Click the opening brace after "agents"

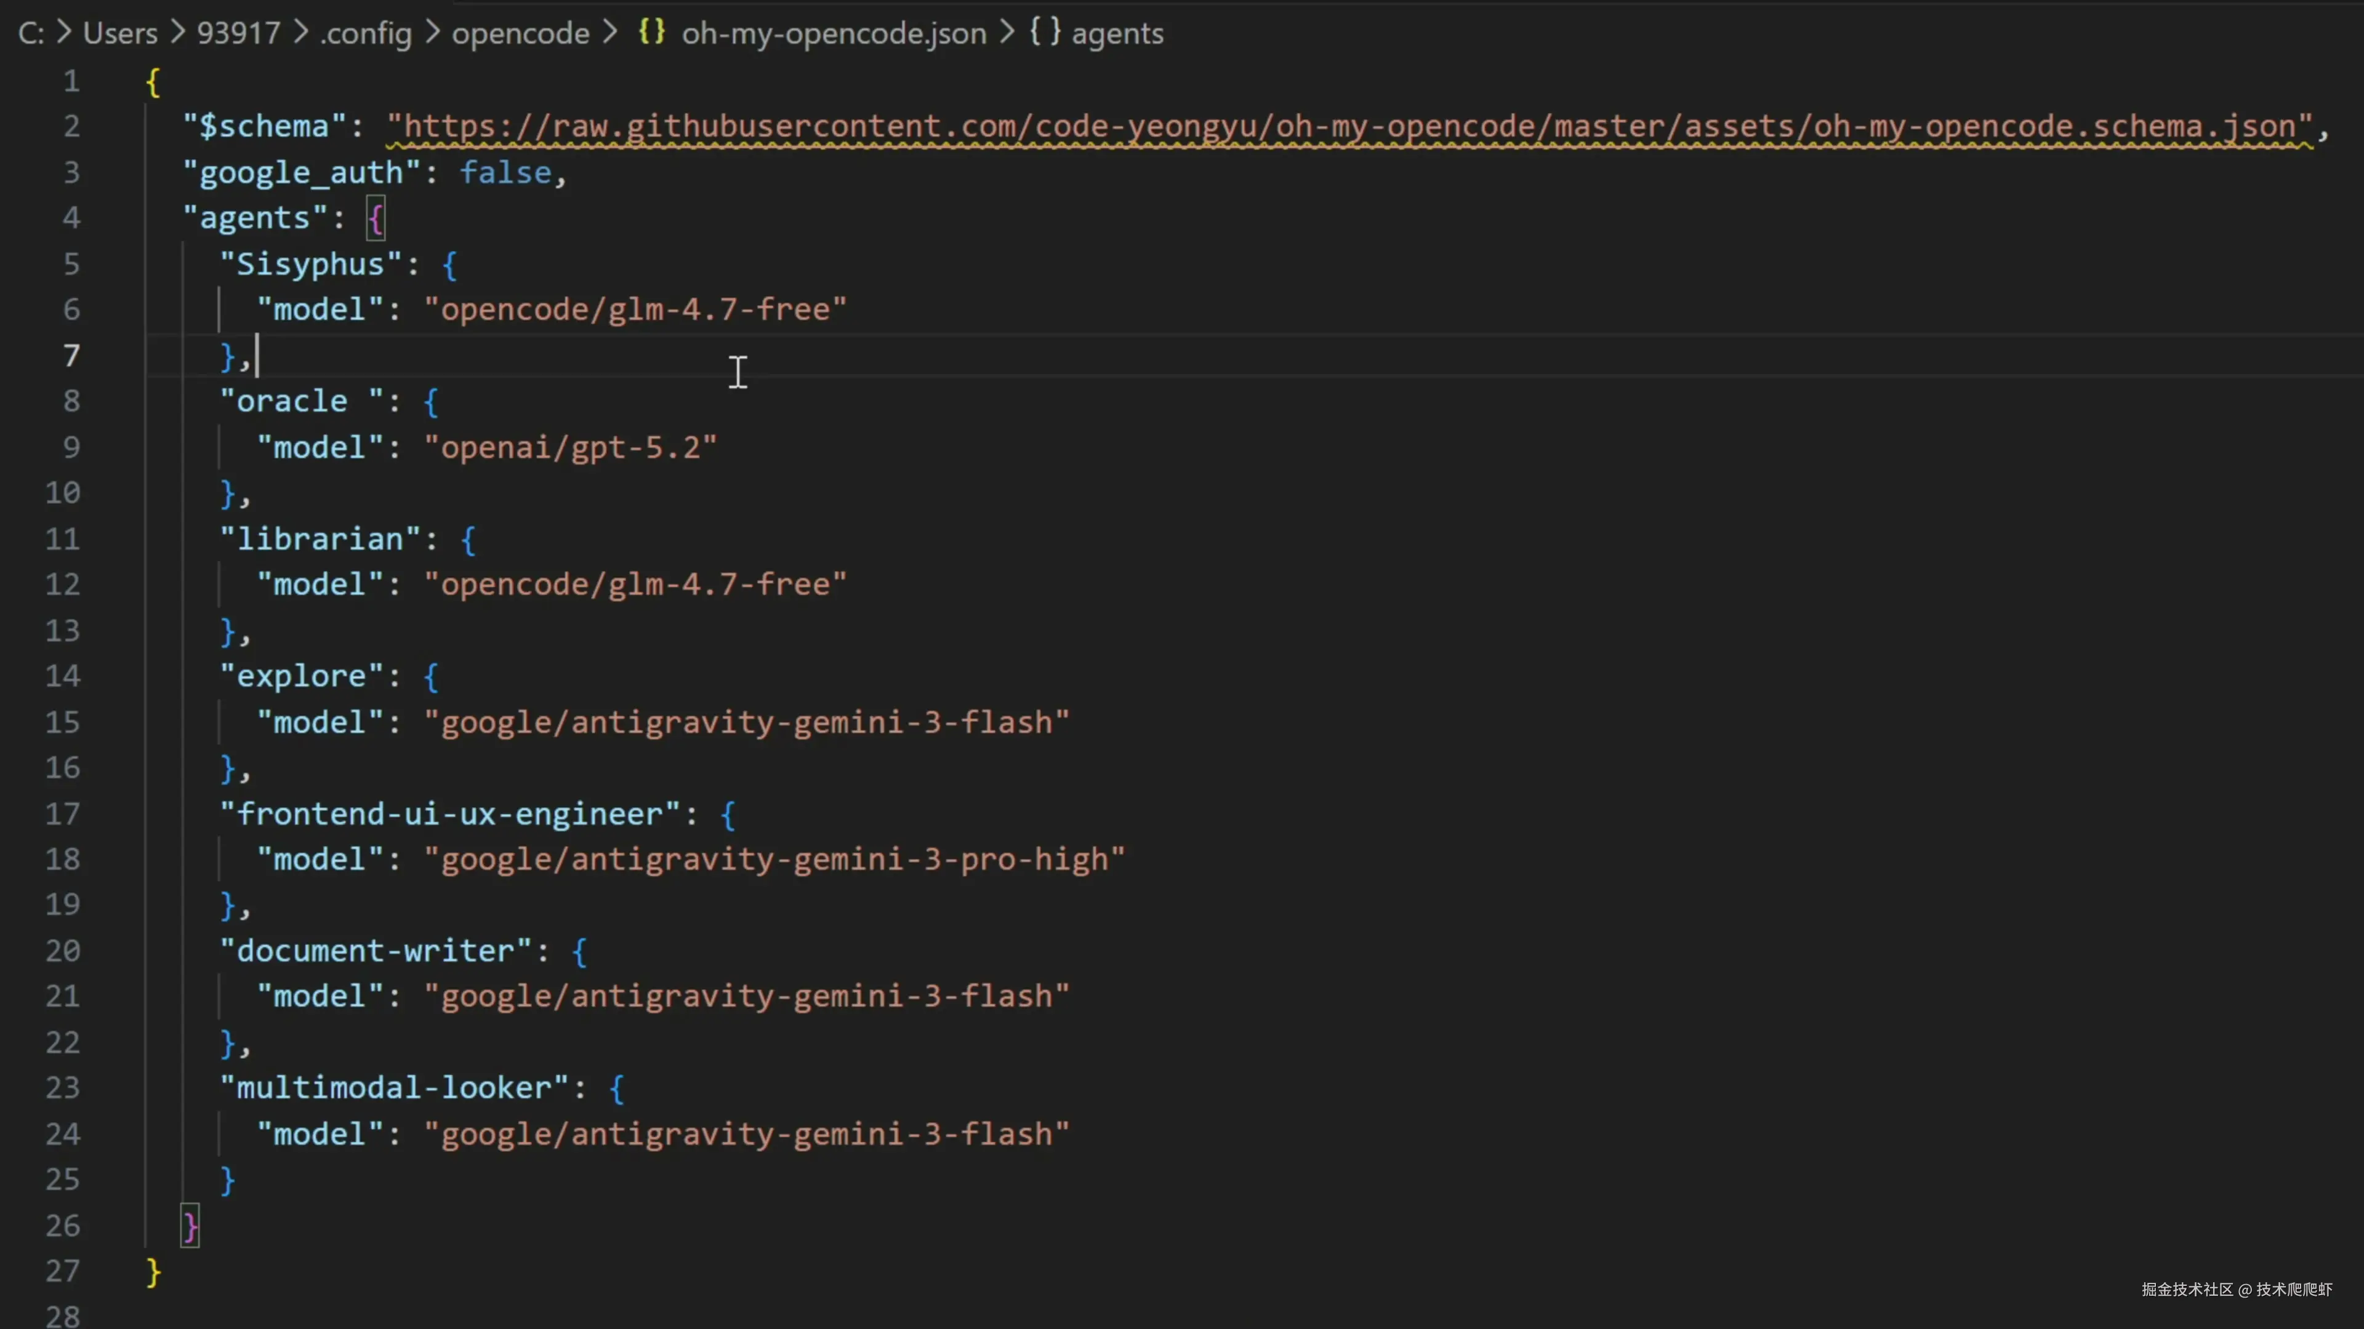[x=376, y=219]
